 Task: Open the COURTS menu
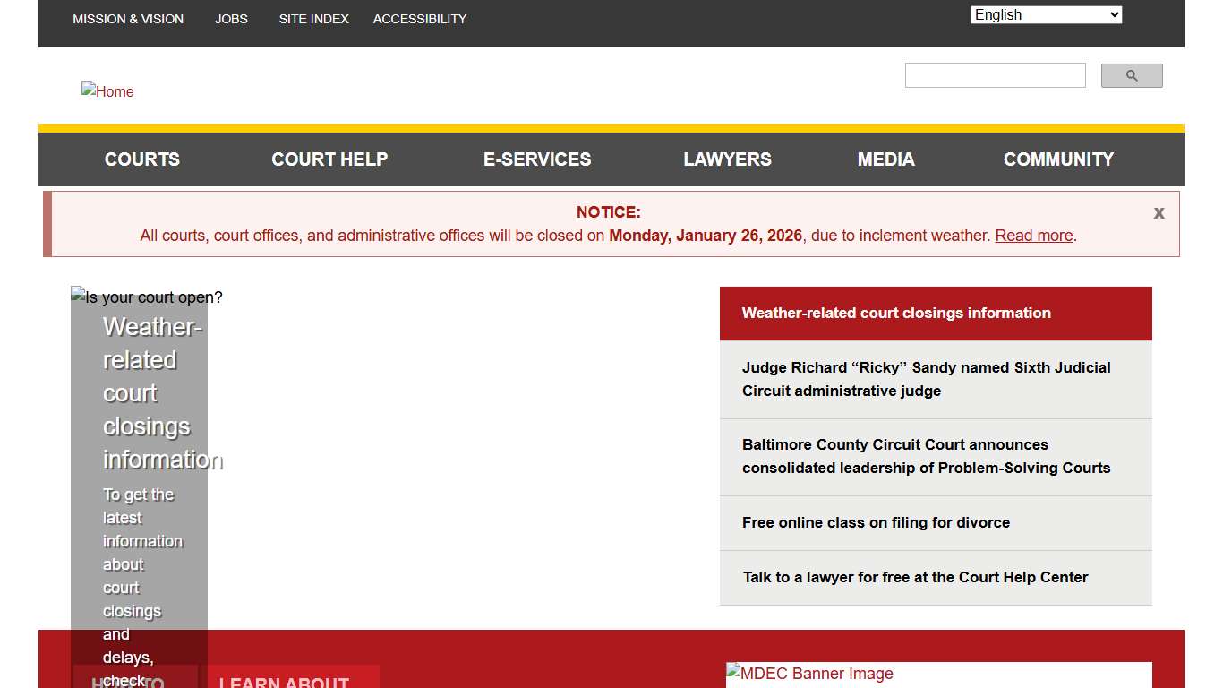click(x=141, y=159)
